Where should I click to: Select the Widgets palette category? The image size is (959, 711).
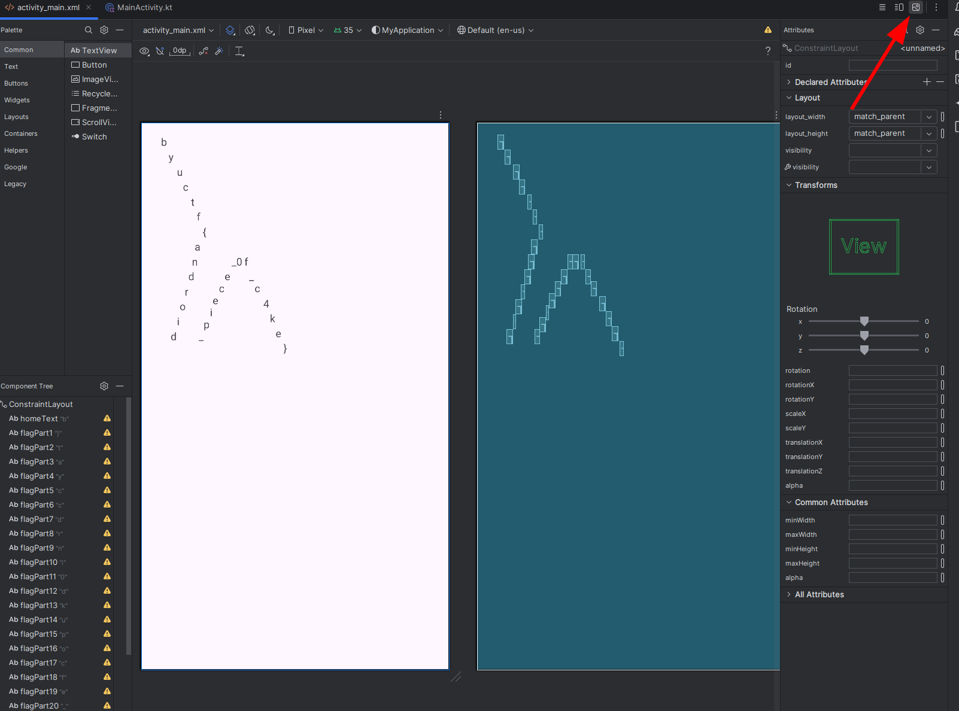pyautogui.click(x=17, y=100)
